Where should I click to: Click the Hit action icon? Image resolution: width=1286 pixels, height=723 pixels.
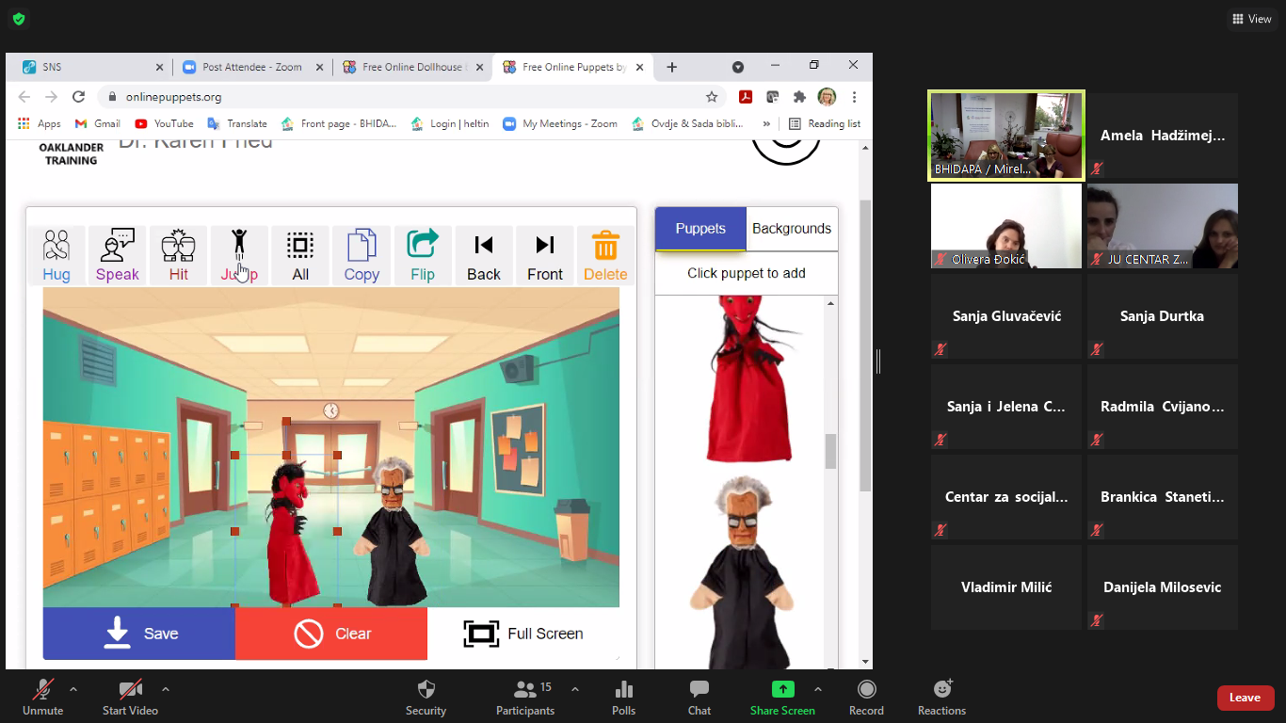pos(178,255)
